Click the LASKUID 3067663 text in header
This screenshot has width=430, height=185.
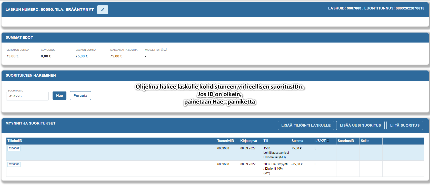tap(345, 8)
